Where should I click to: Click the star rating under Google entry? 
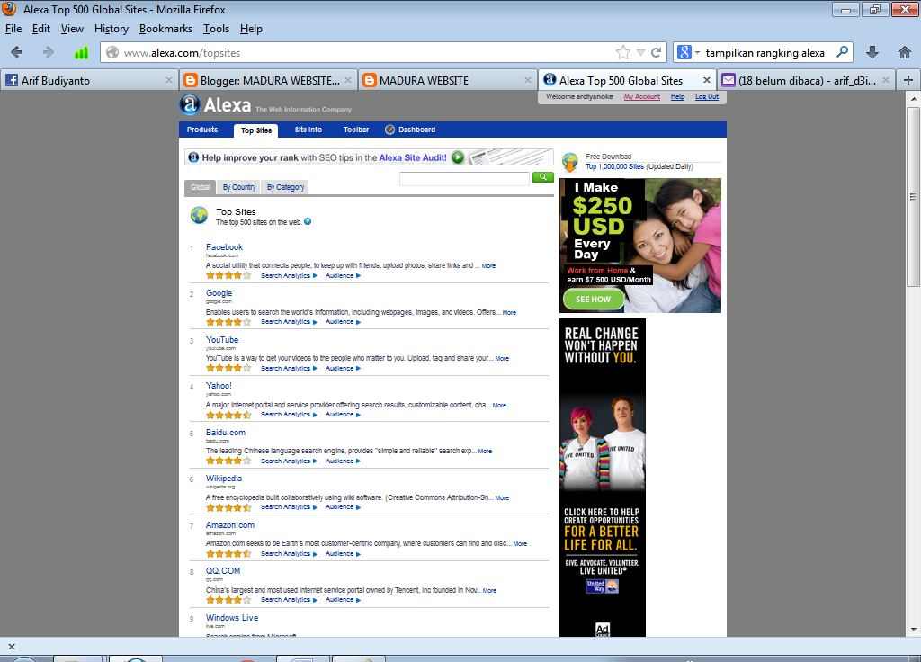click(228, 322)
